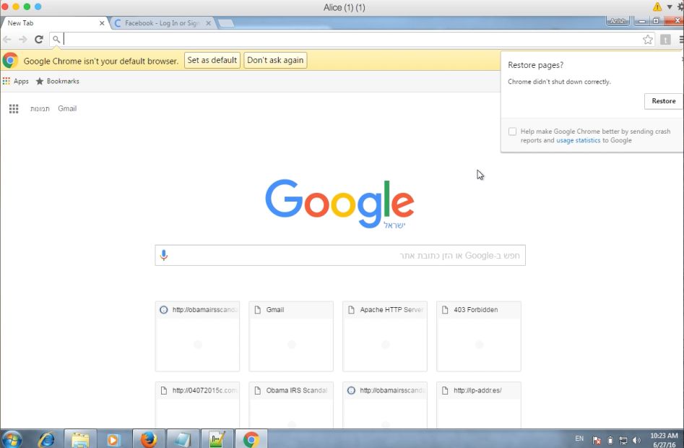Image resolution: width=684 pixels, height=448 pixels.
Task: Open the usage statistics link
Action: tap(578, 140)
